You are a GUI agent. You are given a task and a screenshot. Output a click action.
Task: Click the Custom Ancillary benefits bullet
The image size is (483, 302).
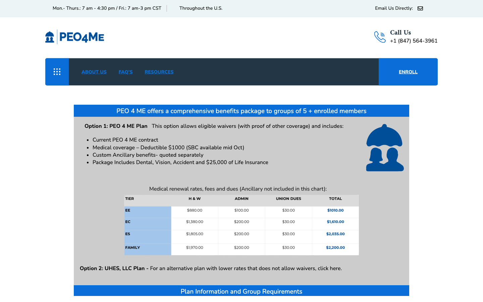(x=148, y=155)
